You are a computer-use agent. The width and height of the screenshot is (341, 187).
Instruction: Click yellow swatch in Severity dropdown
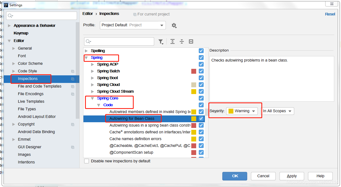click(231, 111)
